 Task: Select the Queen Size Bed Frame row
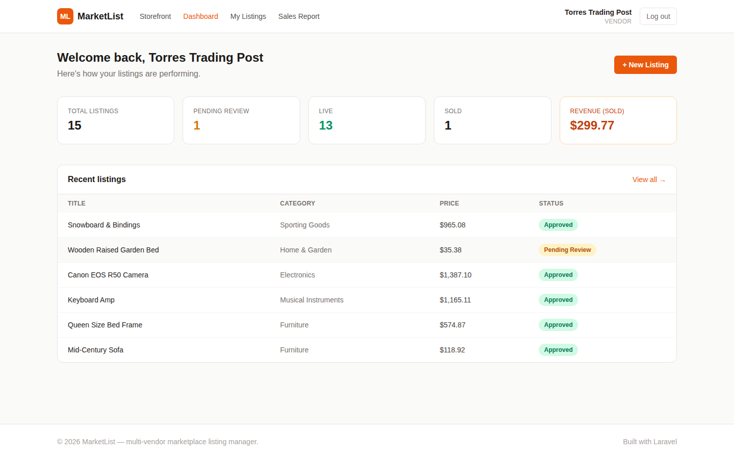pyautogui.click(x=367, y=325)
